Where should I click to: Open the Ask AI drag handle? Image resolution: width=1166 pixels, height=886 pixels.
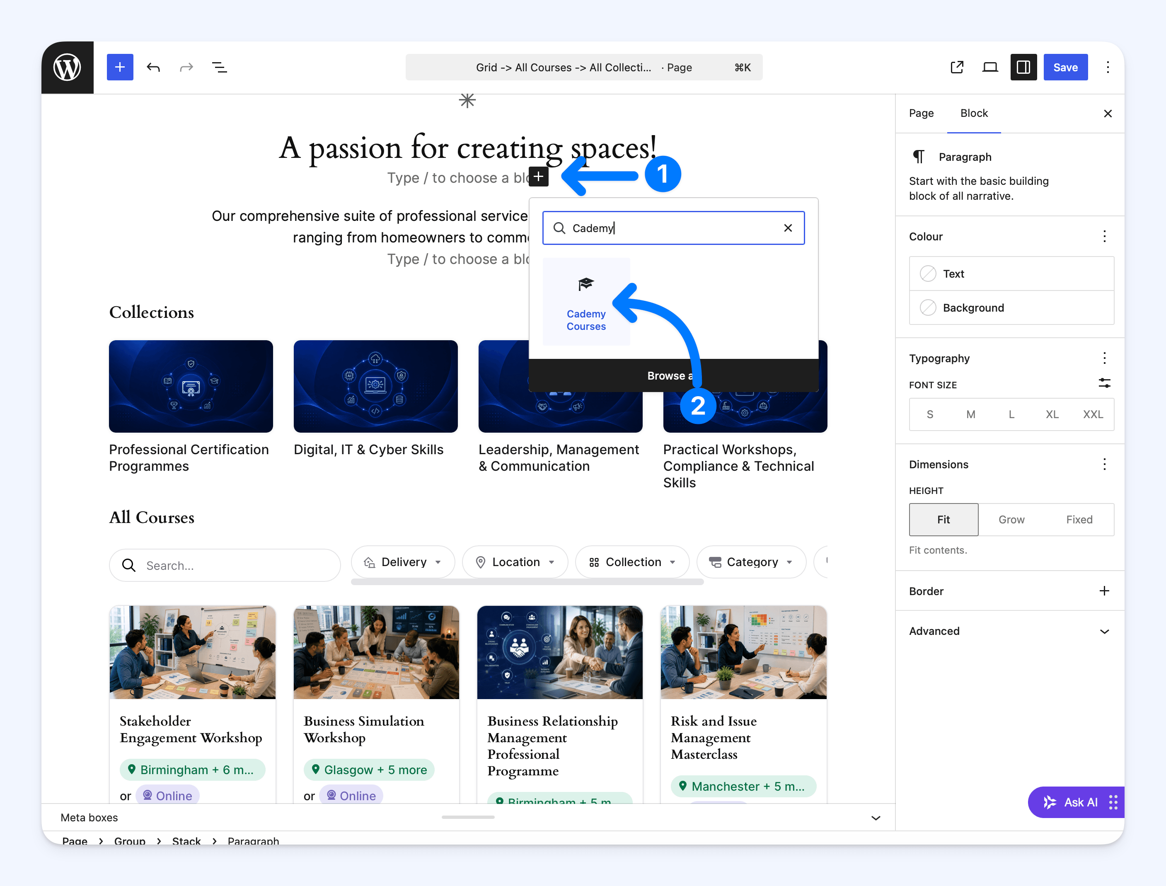tap(1113, 802)
